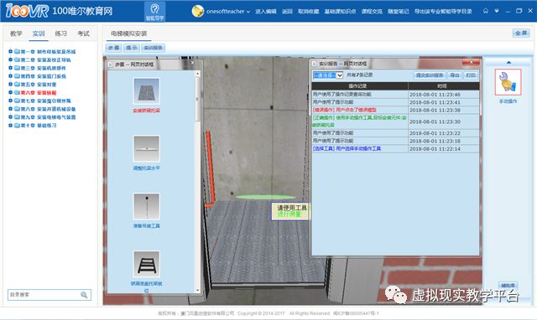The width and height of the screenshot is (537, 320).
Task: Click the blue [选择工具] record row
Action: [x=395, y=149]
